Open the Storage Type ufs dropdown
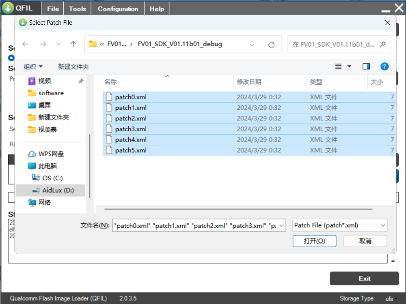The height and width of the screenshot is (304, 406). 391,299
